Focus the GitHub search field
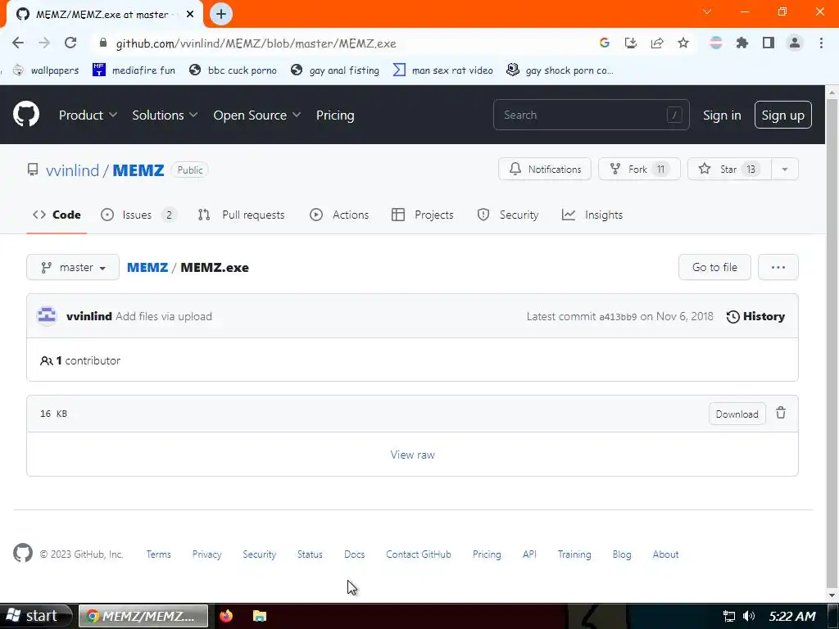 (592, 115)
